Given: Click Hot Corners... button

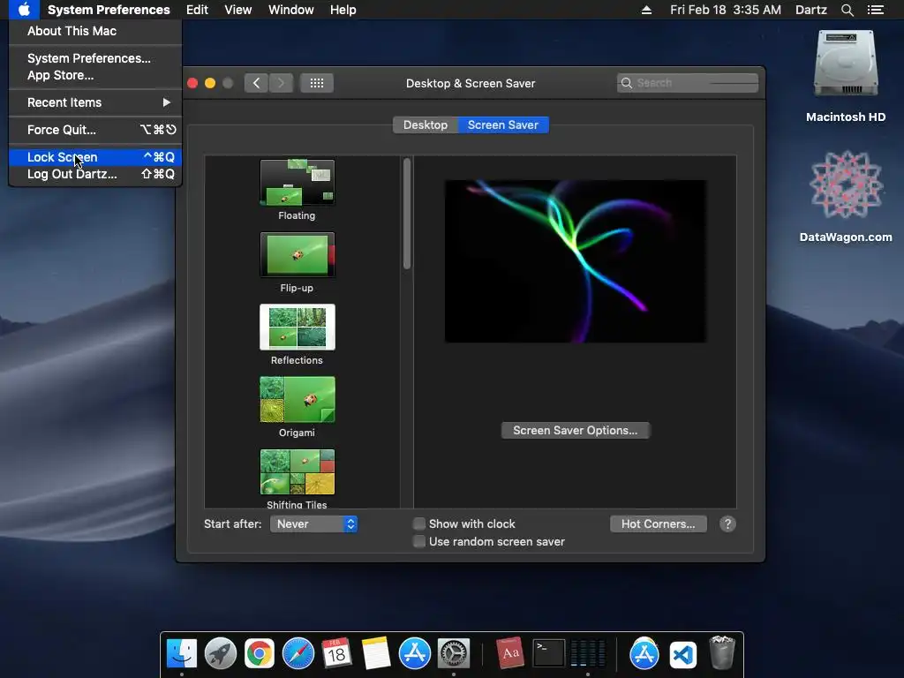Looking at the screenshot, I should click(x=659, y=524).
